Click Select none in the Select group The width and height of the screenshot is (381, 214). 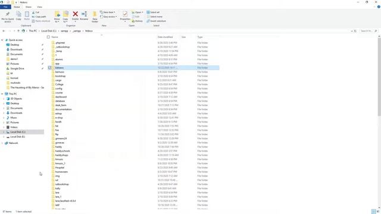click(154, 17)
